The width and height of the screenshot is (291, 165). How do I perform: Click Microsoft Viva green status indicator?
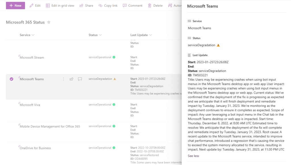[114, 105]
